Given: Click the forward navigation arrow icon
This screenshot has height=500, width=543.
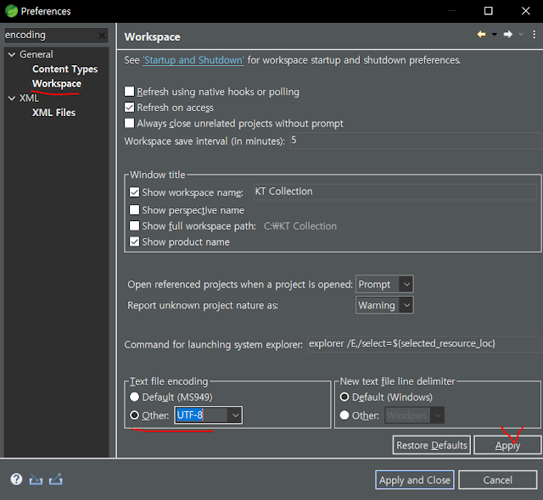Looking at the screenshot, I should [507, 34].
